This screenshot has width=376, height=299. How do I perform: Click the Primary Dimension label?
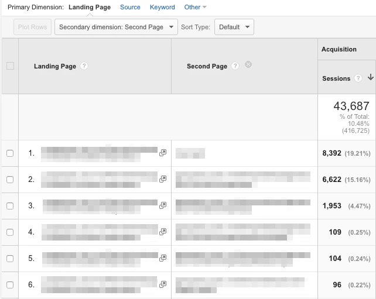(36, 7)
